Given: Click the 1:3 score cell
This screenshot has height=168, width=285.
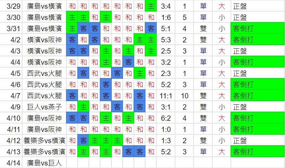Looking at the screenshot, I should pyautogui.click(x=166, y=141).
